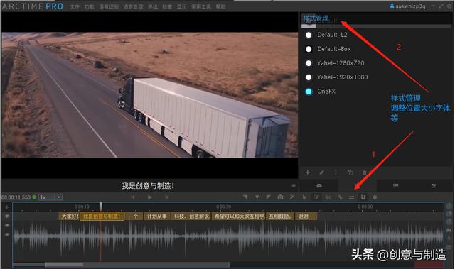
Task: Open the 导出 menu
Action: [153, 6]
